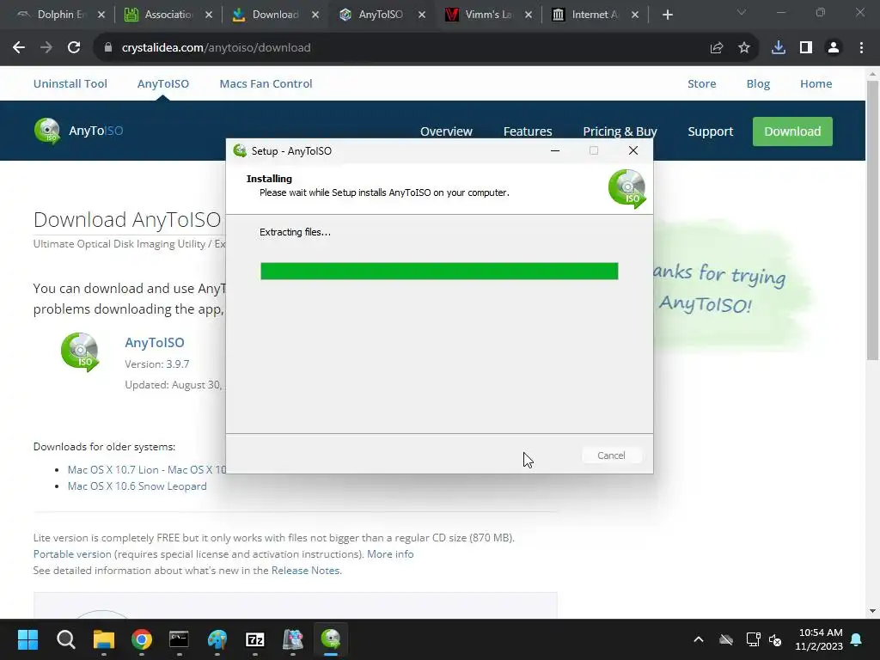The image size is (880, 660).
Task: Open the Store link
Action: (x=701, y=83)
